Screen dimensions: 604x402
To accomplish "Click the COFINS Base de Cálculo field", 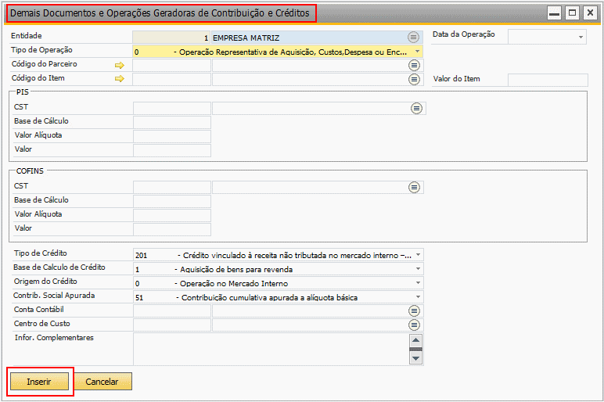I will (x=172, y=201).
